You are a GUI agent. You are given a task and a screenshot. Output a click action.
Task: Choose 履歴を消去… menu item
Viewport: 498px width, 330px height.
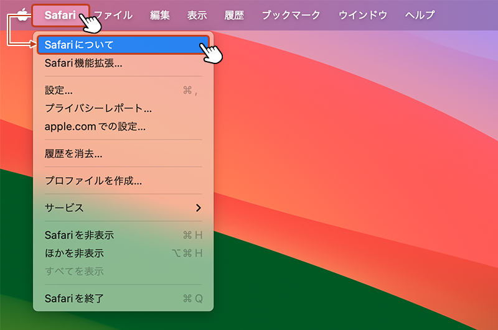click(x=123, y=154)
